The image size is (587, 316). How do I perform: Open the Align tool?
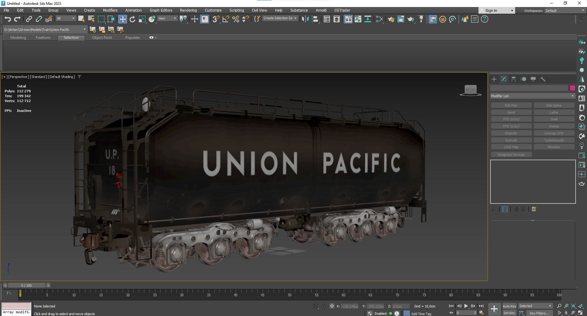(x=315, y=19)
